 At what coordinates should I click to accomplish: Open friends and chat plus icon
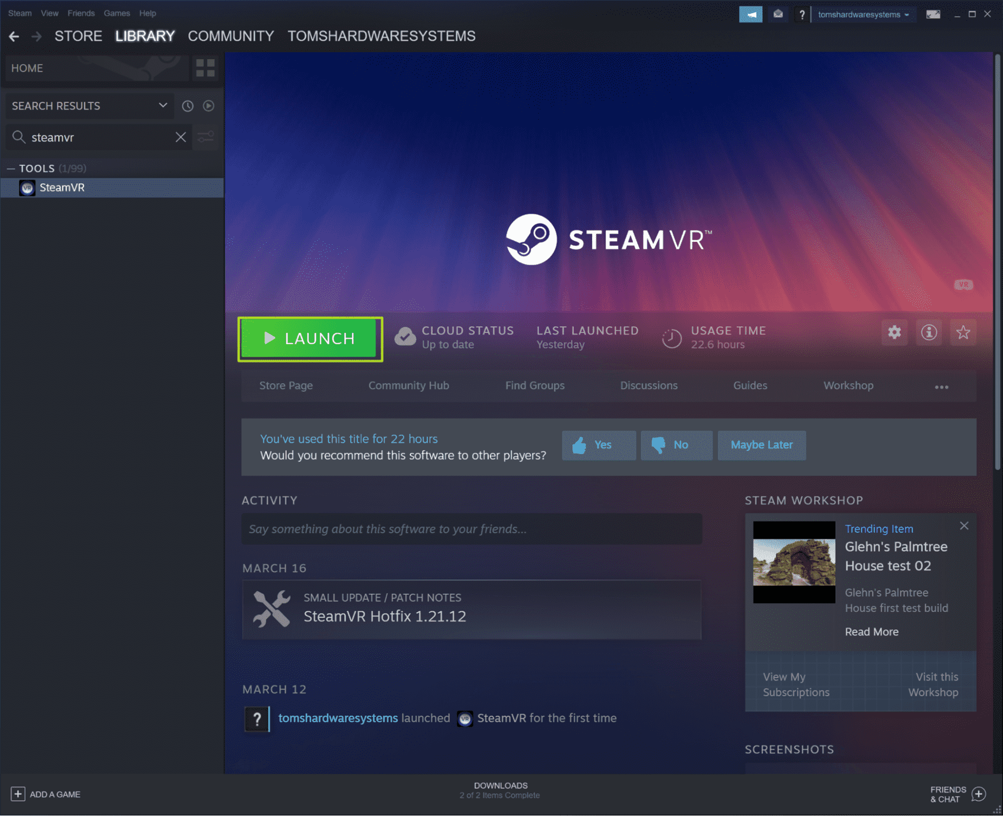tap(979, 794)
